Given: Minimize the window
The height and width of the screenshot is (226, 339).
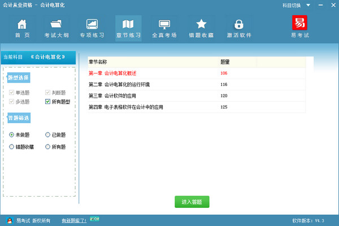Looking at the screenshot, I should pos(320,5).
